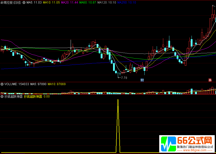Click the flag marker at chart's top-right peak

click(x=214, y=6)
